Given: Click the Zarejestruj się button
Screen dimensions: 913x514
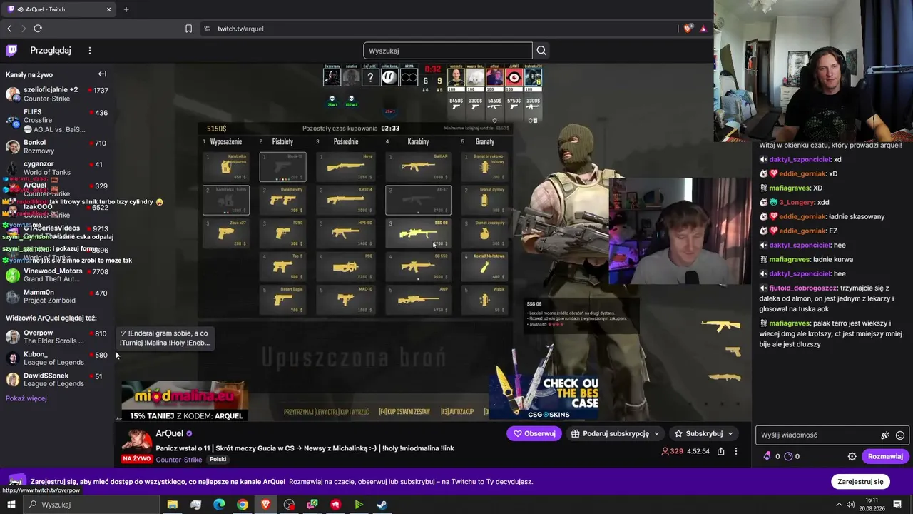Looking at the screenshot, I should click(860, 482).
